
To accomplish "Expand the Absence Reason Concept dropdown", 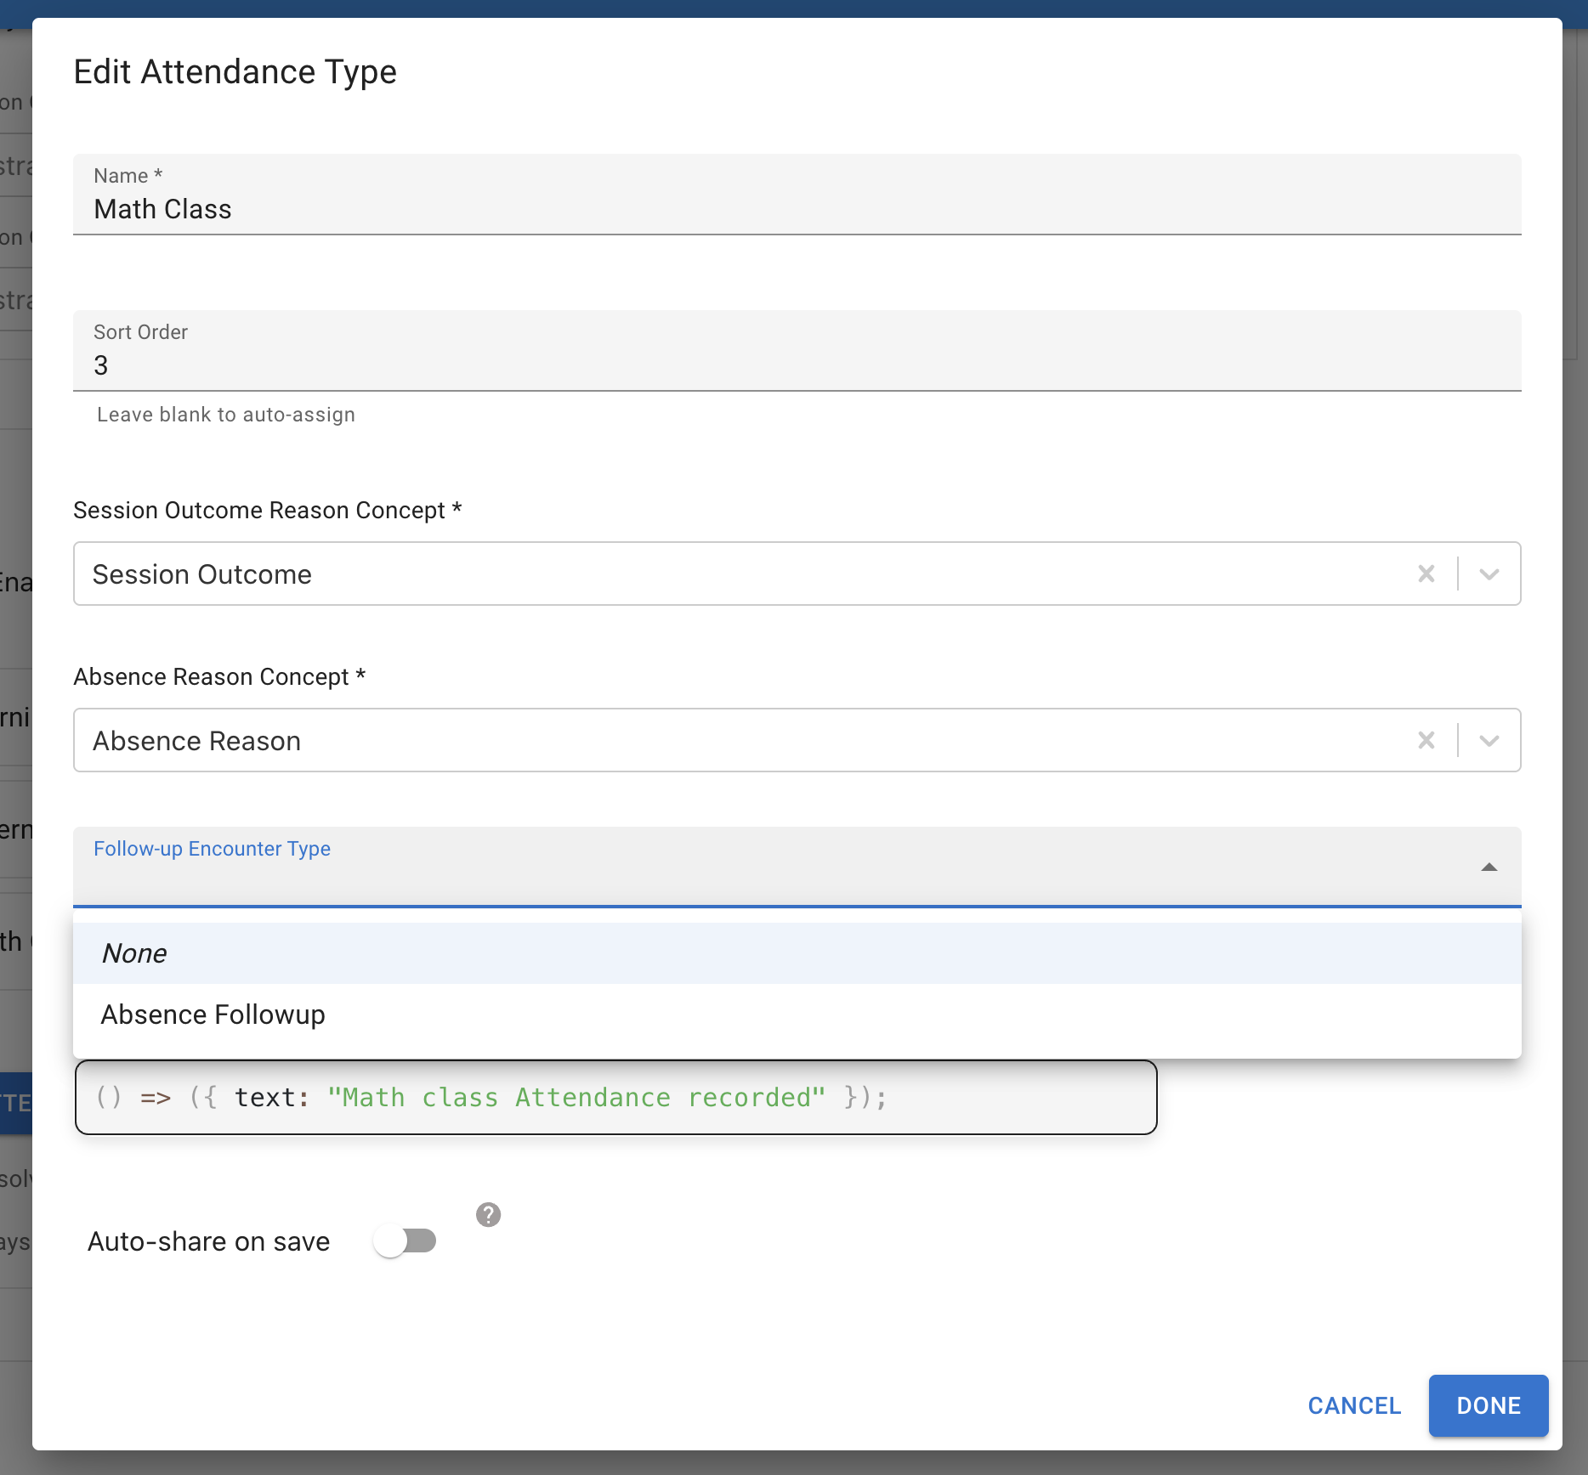I will [1489, 741].
